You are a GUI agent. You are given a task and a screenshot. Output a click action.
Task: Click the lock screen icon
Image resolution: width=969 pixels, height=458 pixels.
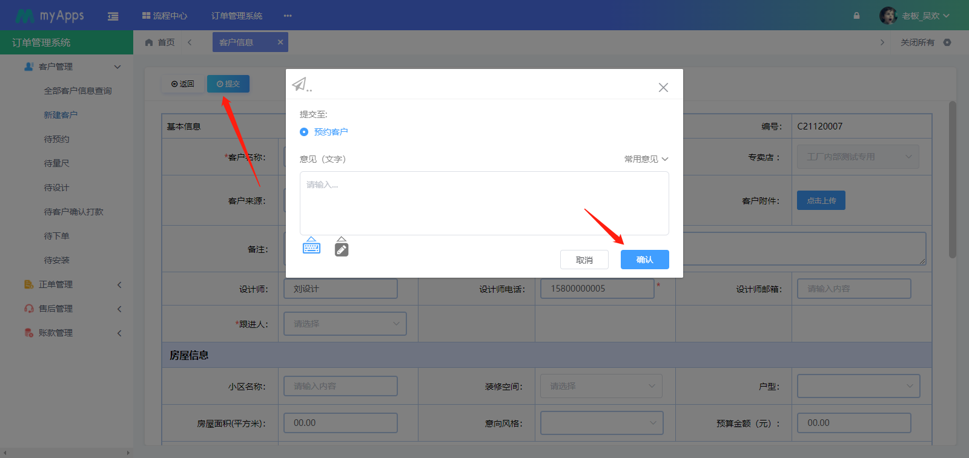(856, 16)
